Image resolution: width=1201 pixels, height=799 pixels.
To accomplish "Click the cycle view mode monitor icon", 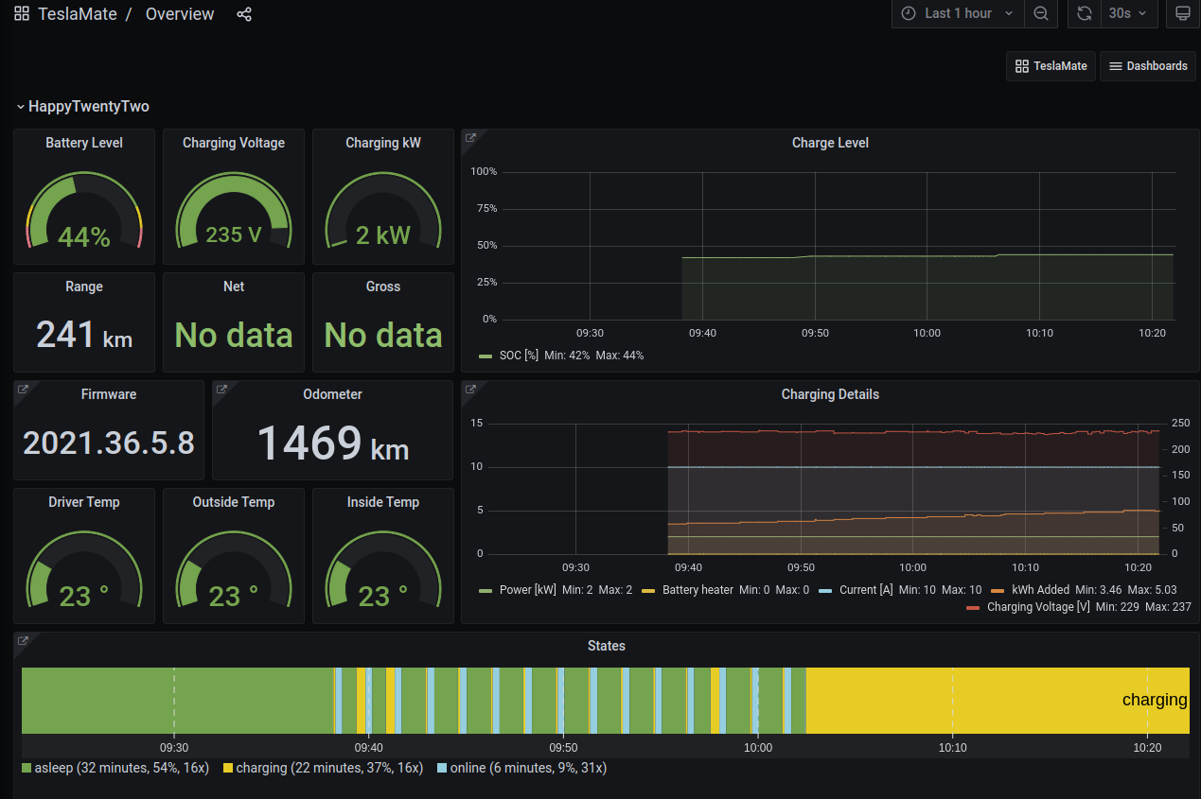I will (x=1182, y=13).
